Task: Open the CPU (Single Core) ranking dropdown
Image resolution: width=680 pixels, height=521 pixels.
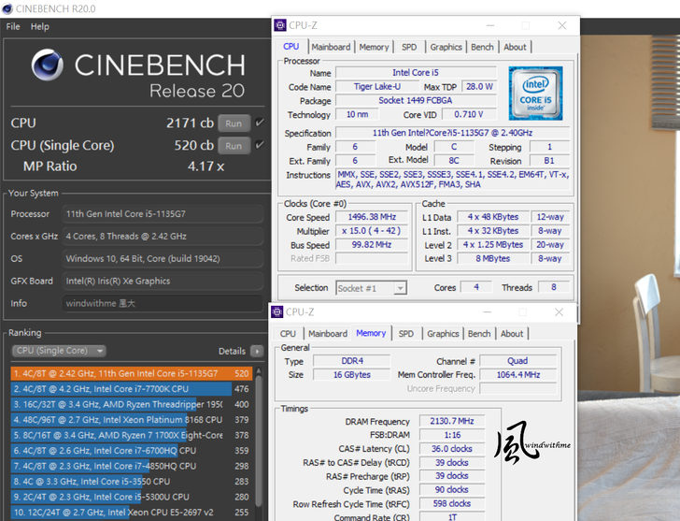Action: click(58, 351)
